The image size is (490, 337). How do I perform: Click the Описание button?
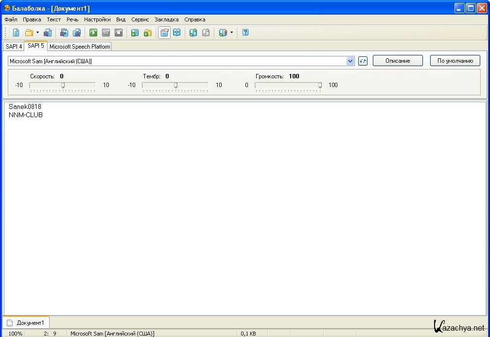[397, 61]
